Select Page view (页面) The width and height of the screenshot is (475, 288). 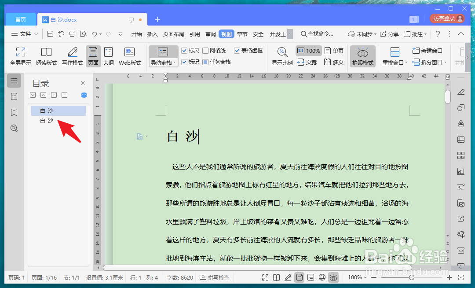point(93,56)
